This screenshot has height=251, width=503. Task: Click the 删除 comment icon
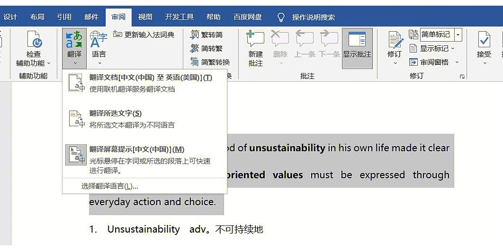tap(280, 39)
